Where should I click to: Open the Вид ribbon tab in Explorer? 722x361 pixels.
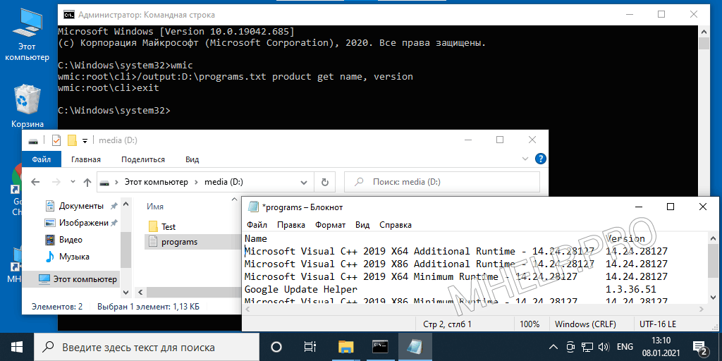click(x=192, y=159)
